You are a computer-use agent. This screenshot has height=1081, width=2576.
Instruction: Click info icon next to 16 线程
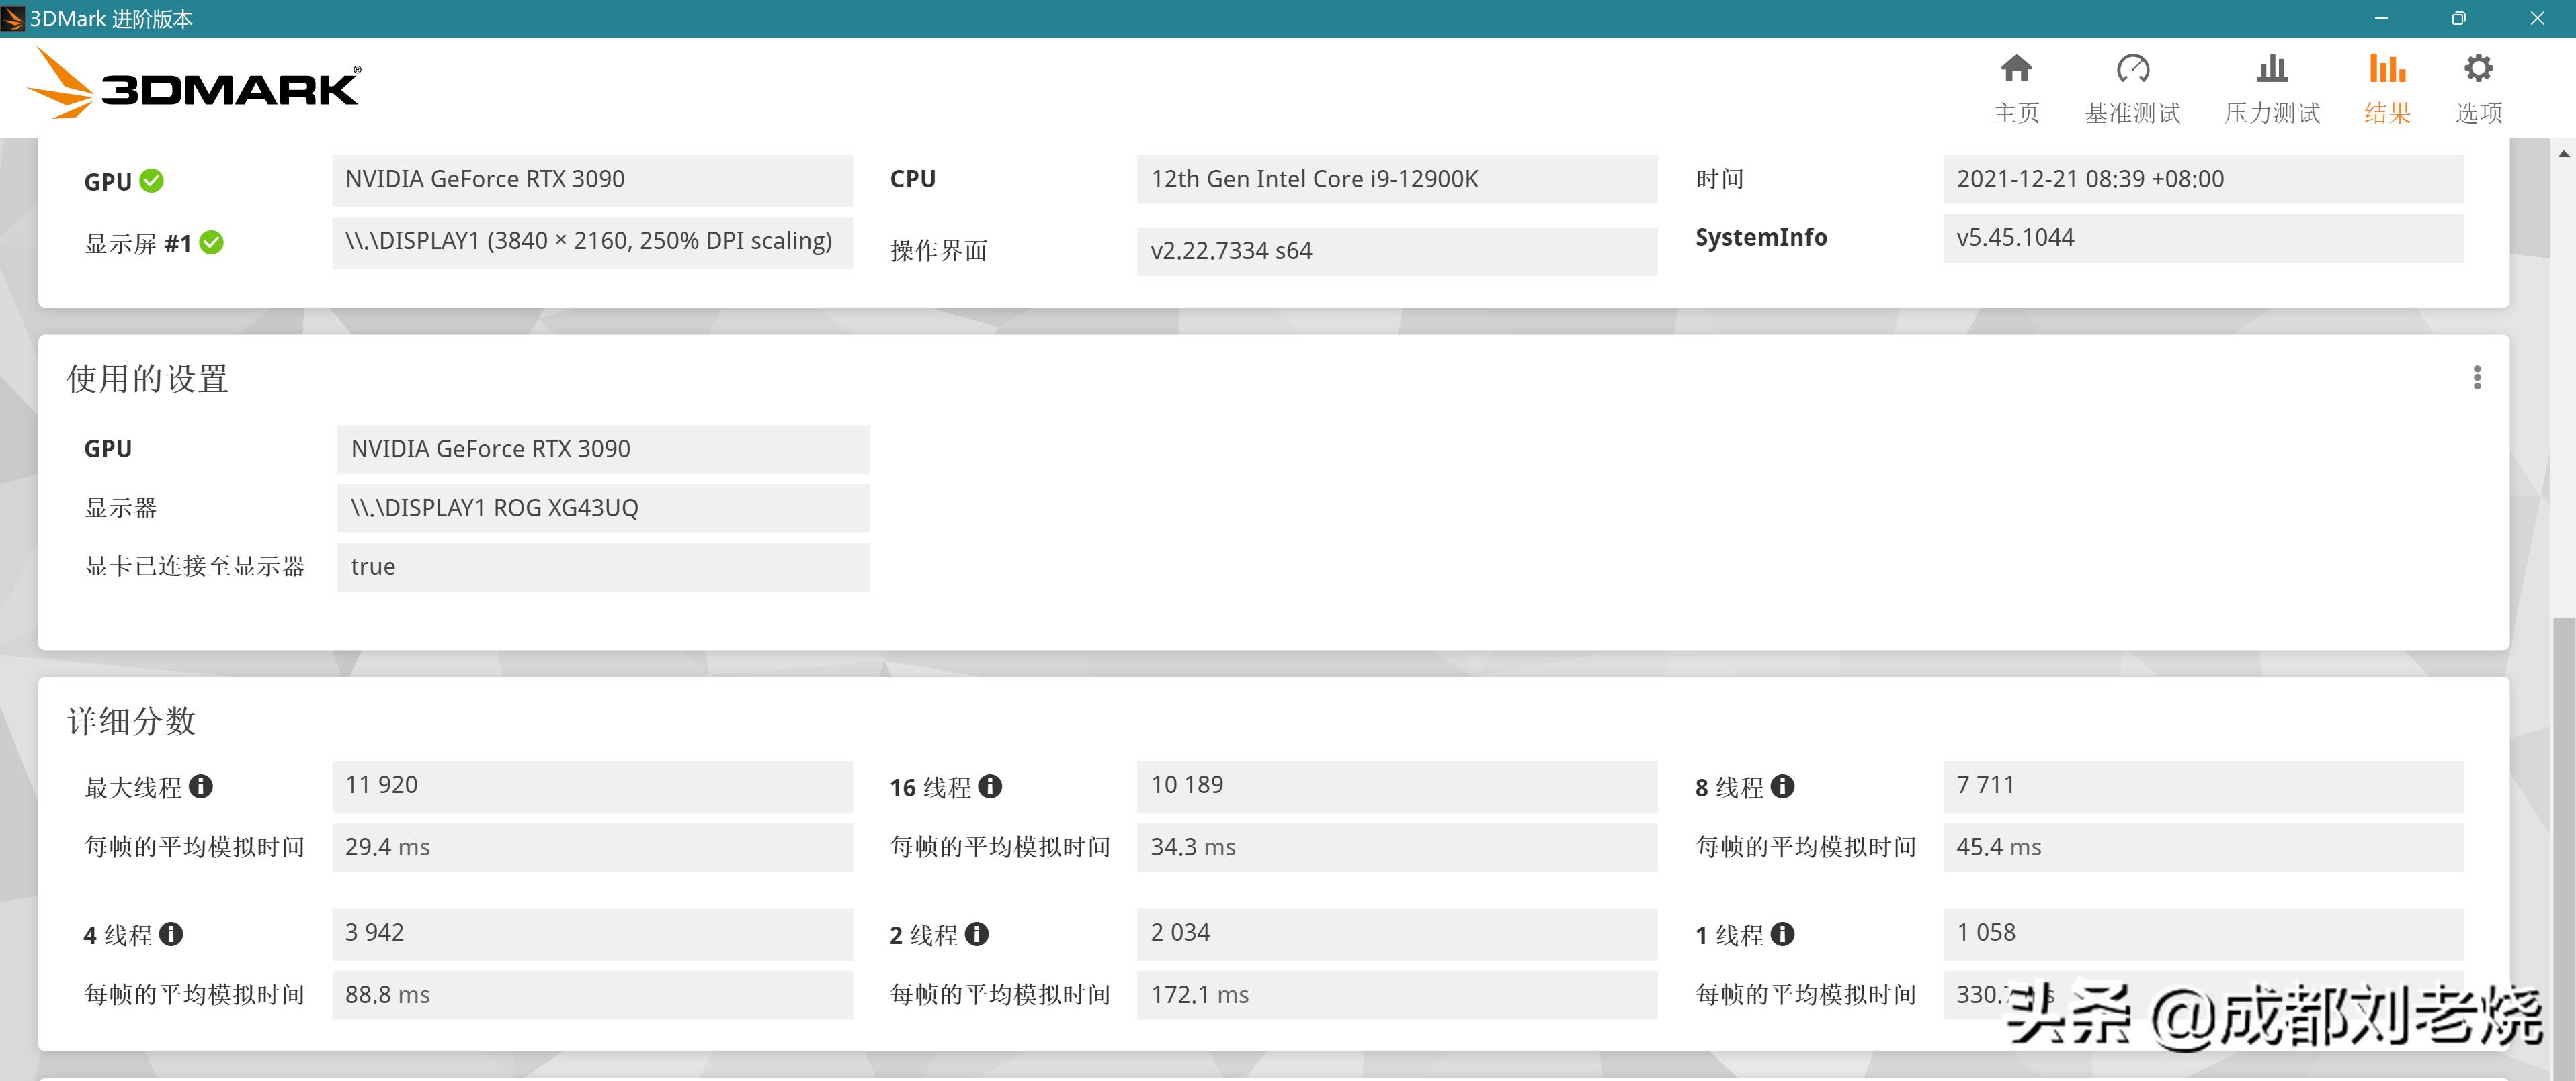pos(990,786)
